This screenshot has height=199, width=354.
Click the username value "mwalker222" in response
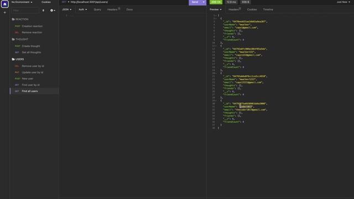click(x=247, y=52)
